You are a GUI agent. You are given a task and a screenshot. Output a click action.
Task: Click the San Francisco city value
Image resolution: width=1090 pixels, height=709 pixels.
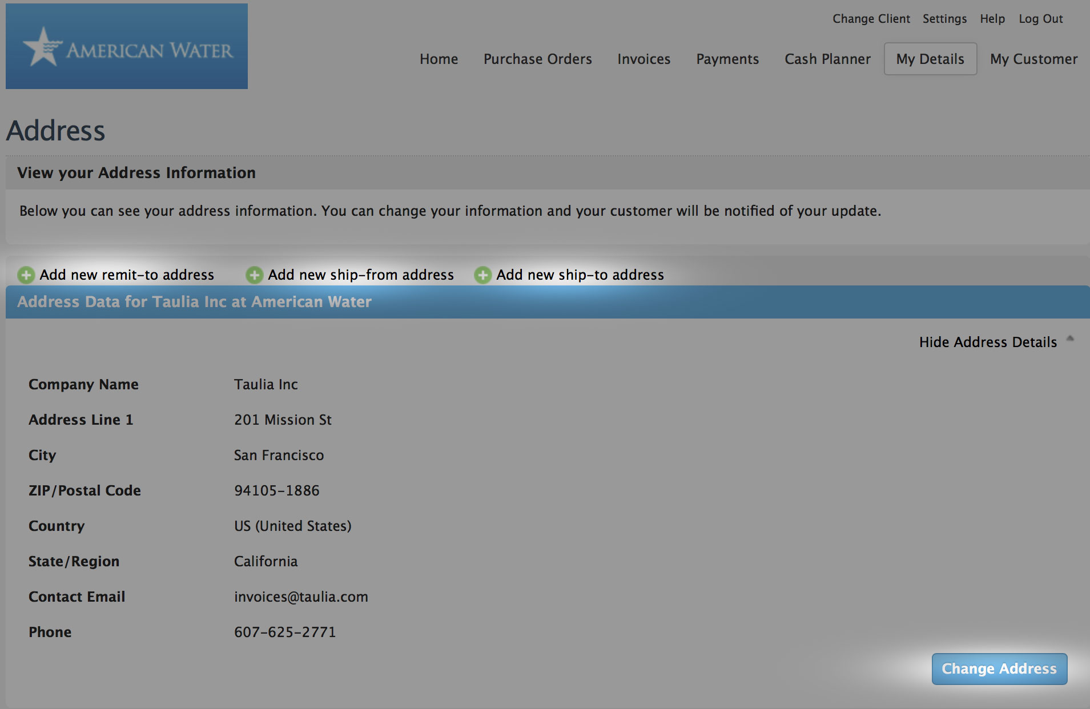point(279,455)
